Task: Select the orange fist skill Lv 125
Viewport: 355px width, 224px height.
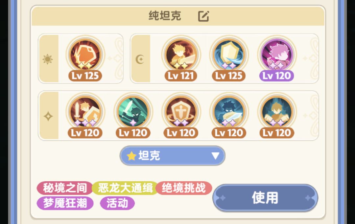Action: coord(85,55)
